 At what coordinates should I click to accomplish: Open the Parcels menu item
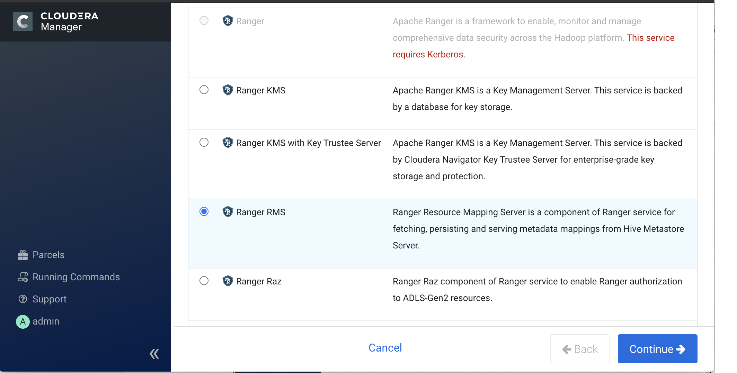[x=48, y=255]
